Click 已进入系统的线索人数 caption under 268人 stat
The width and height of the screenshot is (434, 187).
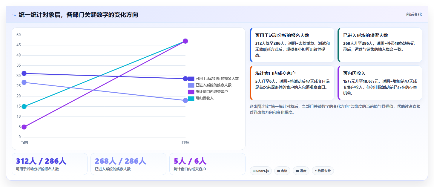[x=113, y=169]
